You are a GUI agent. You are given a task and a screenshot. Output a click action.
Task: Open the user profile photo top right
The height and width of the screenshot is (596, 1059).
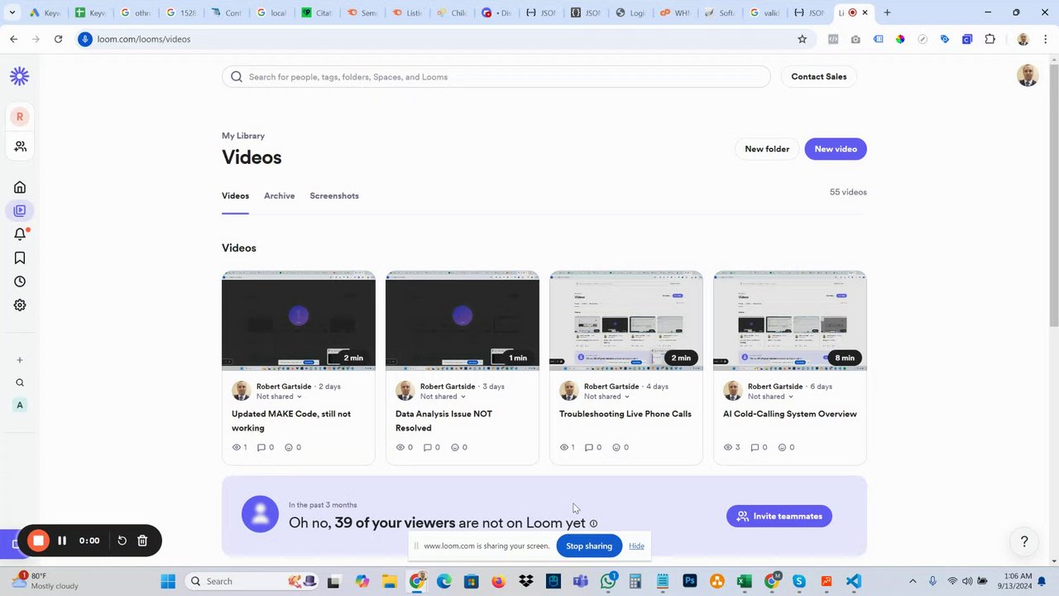[x=1028, y=75]
